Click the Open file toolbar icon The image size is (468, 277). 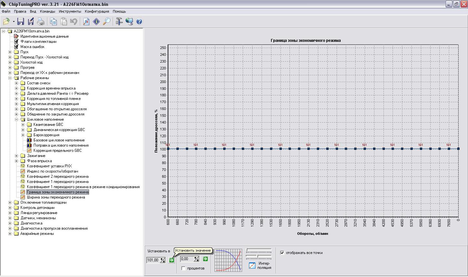[6, 22]
